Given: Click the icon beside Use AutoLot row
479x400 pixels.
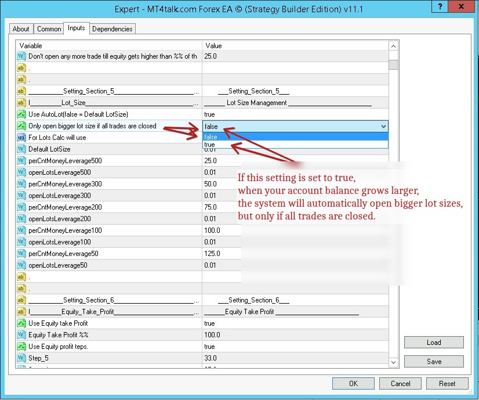Looking at the screenshot, I should pyautogui.click(x=21, y=114).
